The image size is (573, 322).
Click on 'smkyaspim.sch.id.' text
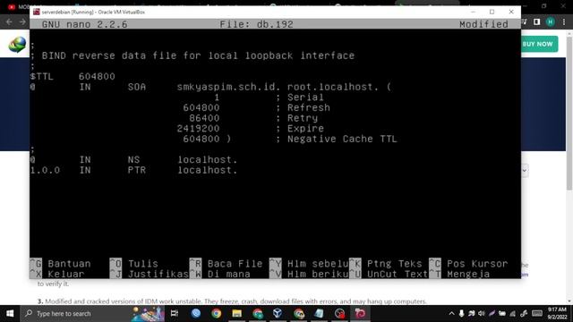click(x=229, y=87)
